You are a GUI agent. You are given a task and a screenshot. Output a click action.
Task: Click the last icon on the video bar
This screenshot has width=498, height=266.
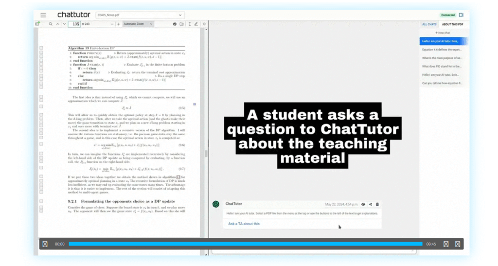point(458,244)
